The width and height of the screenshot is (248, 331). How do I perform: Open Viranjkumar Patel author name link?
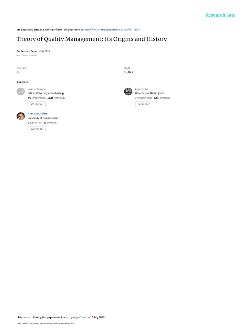(38, 114)
